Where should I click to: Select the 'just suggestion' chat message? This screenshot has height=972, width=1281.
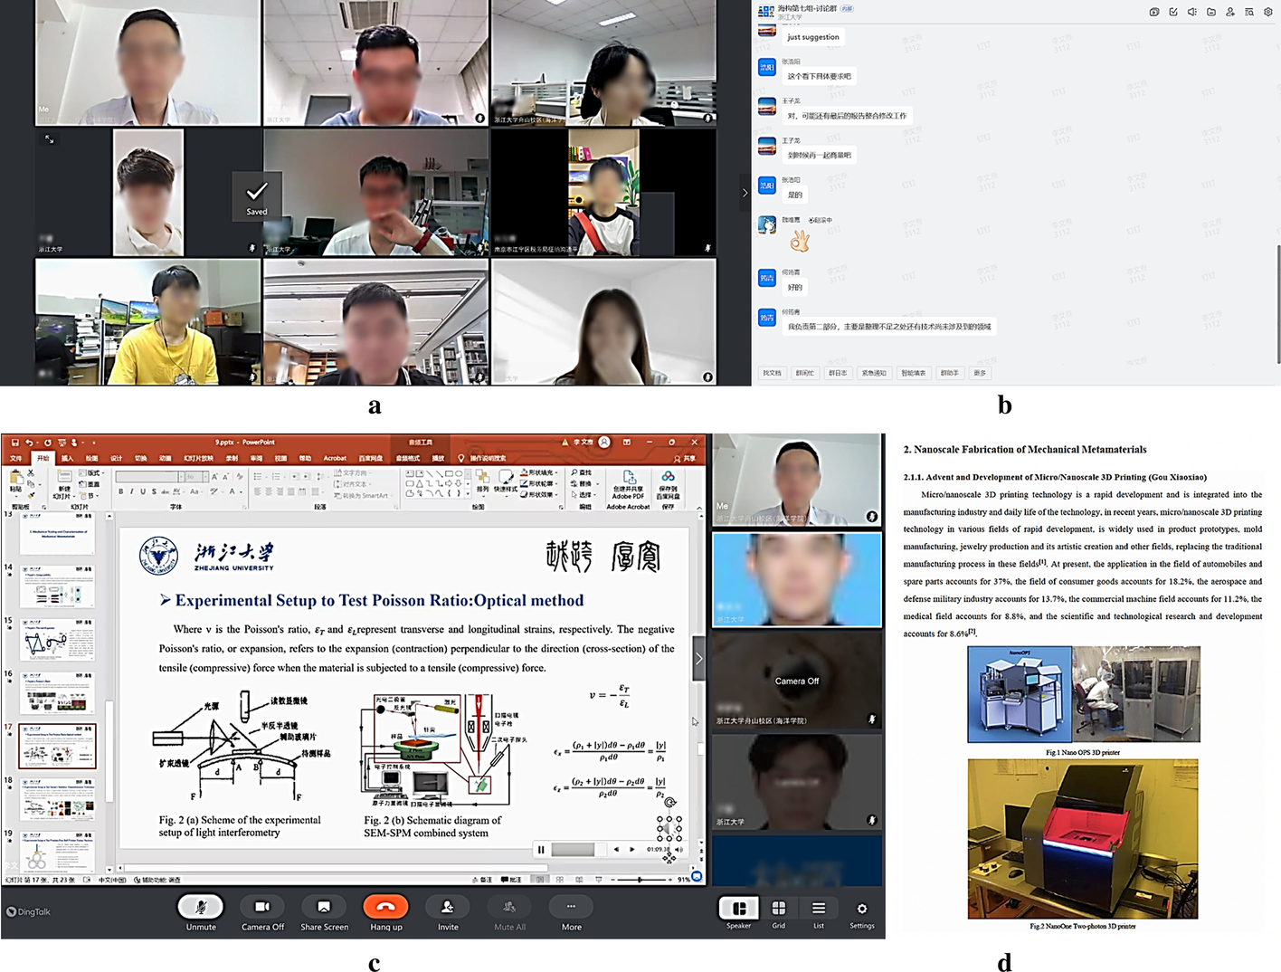pyautogui.click(x=813, y=37)
